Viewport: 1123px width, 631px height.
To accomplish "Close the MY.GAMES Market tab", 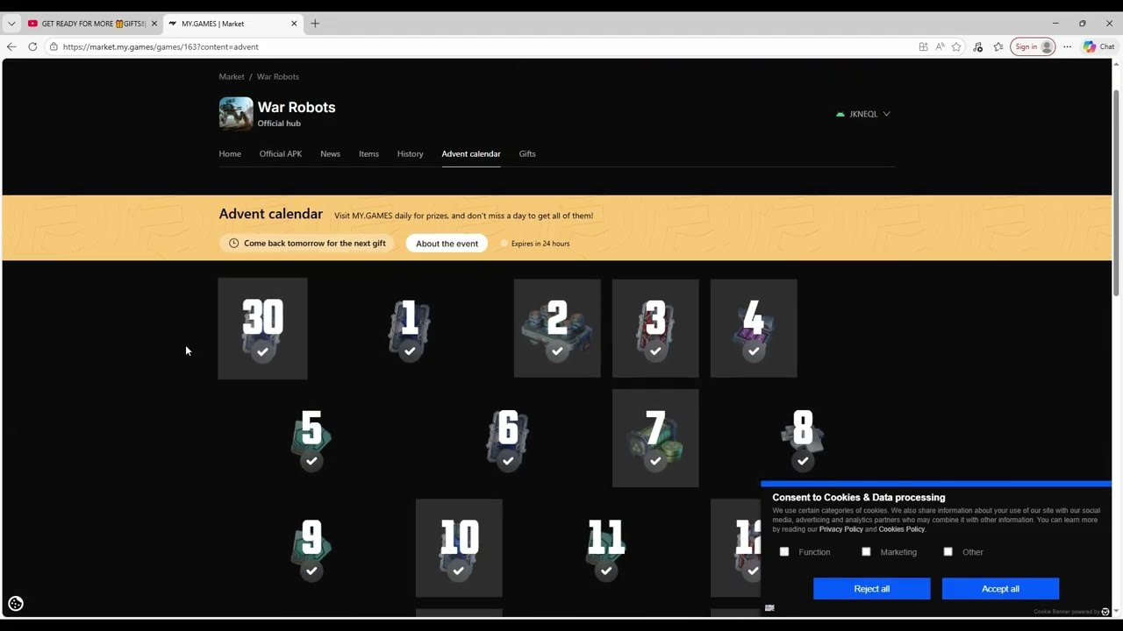I will pyautogui.click(x=294, y=24).
